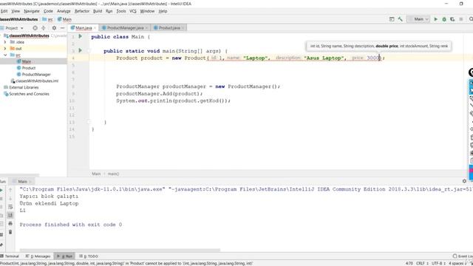This screenshot has height=266, width=473.
Task: Expand the out folder
Action: pos(5,48)
